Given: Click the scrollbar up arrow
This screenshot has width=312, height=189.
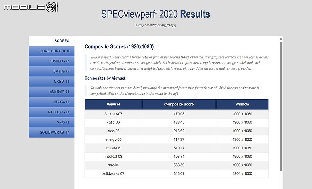Looking at the screenshot, I should (x=281, y=39).
